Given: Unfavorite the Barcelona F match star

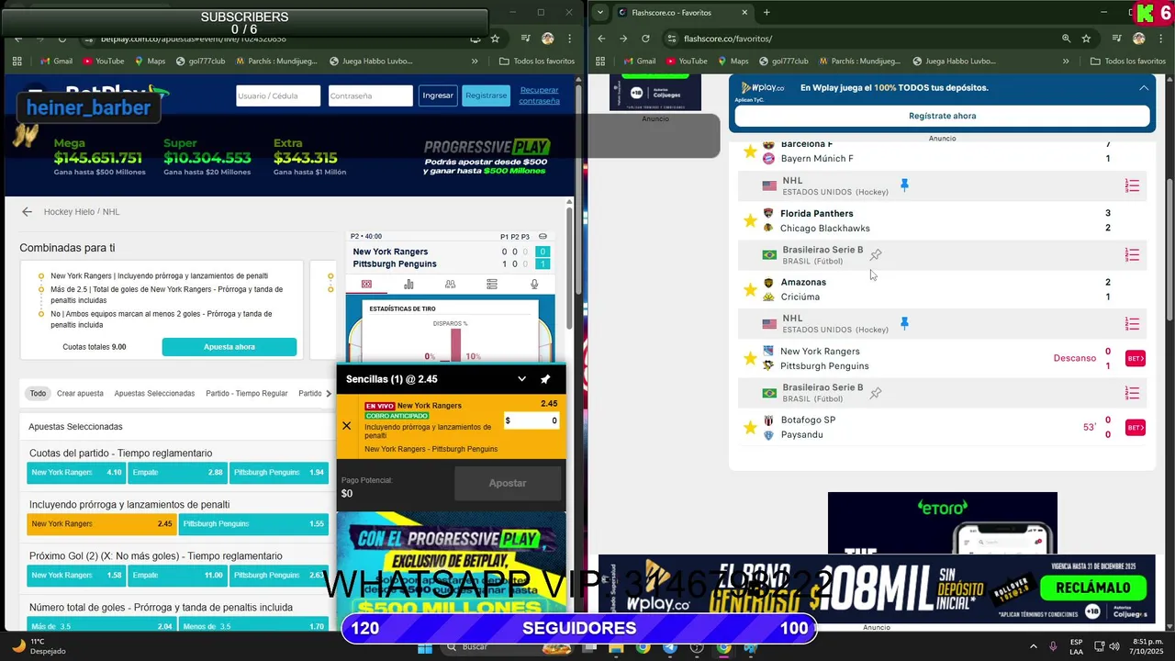Looking at the screenshot, I should click(x=750, y=151).
